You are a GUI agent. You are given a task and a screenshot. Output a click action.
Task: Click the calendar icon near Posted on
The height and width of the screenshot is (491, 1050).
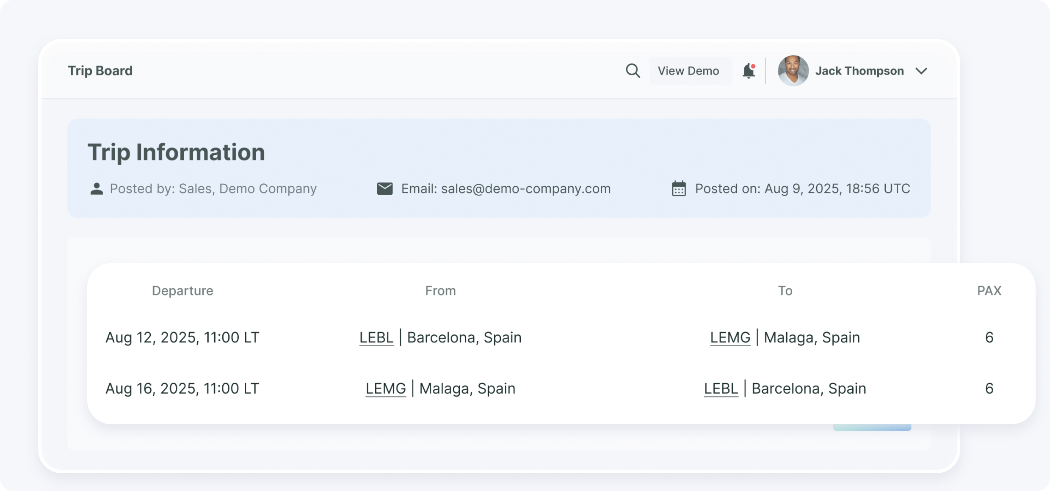[679, 189]
